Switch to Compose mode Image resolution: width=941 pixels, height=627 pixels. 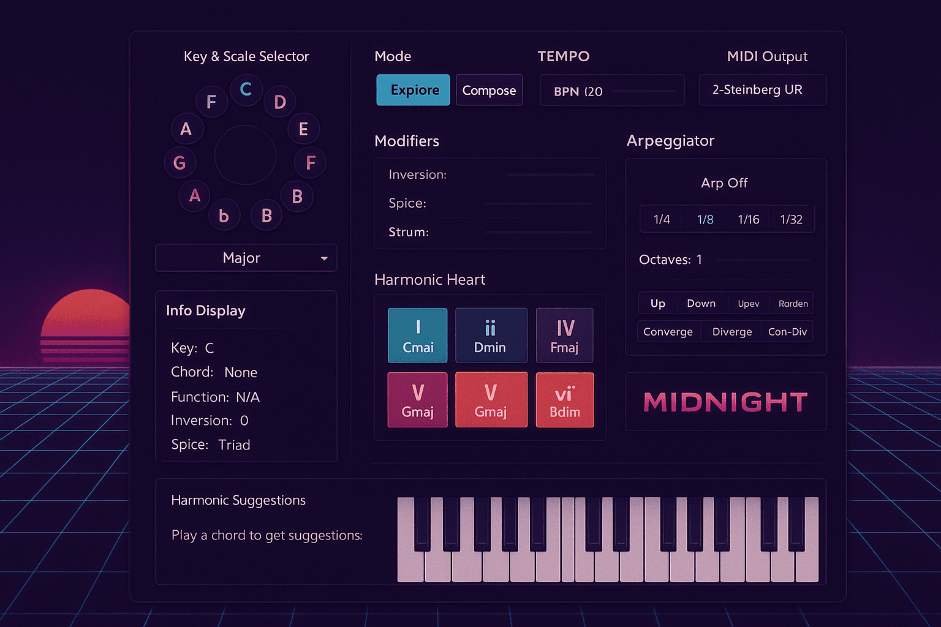tap(489, 90)
